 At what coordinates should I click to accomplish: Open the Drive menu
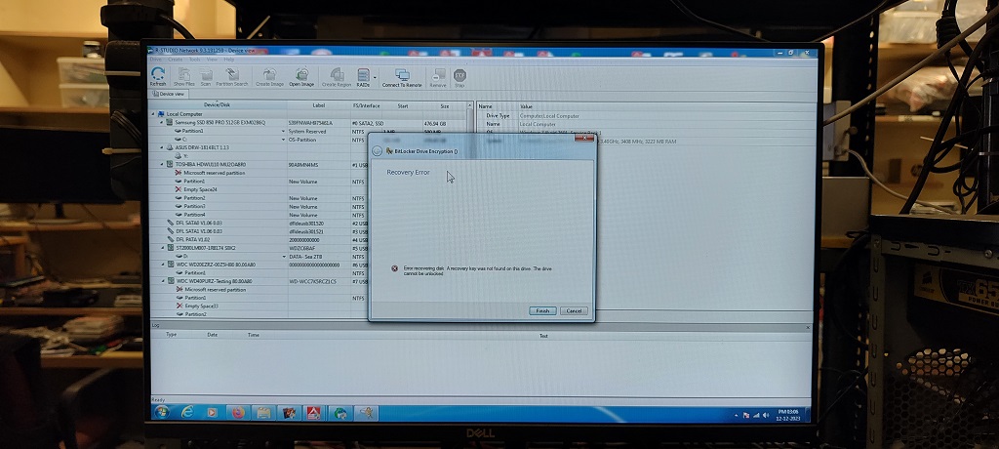[155, 60]
